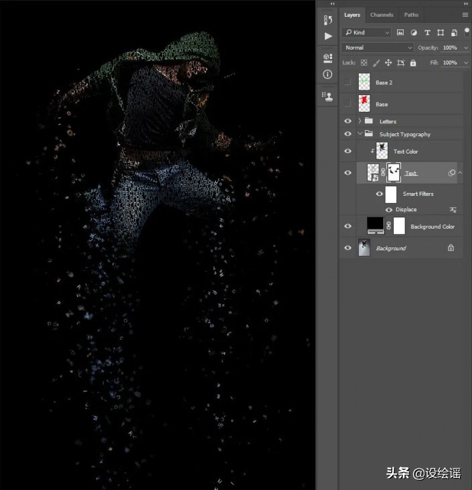Switch to the Layers tab

pos(352,15)
